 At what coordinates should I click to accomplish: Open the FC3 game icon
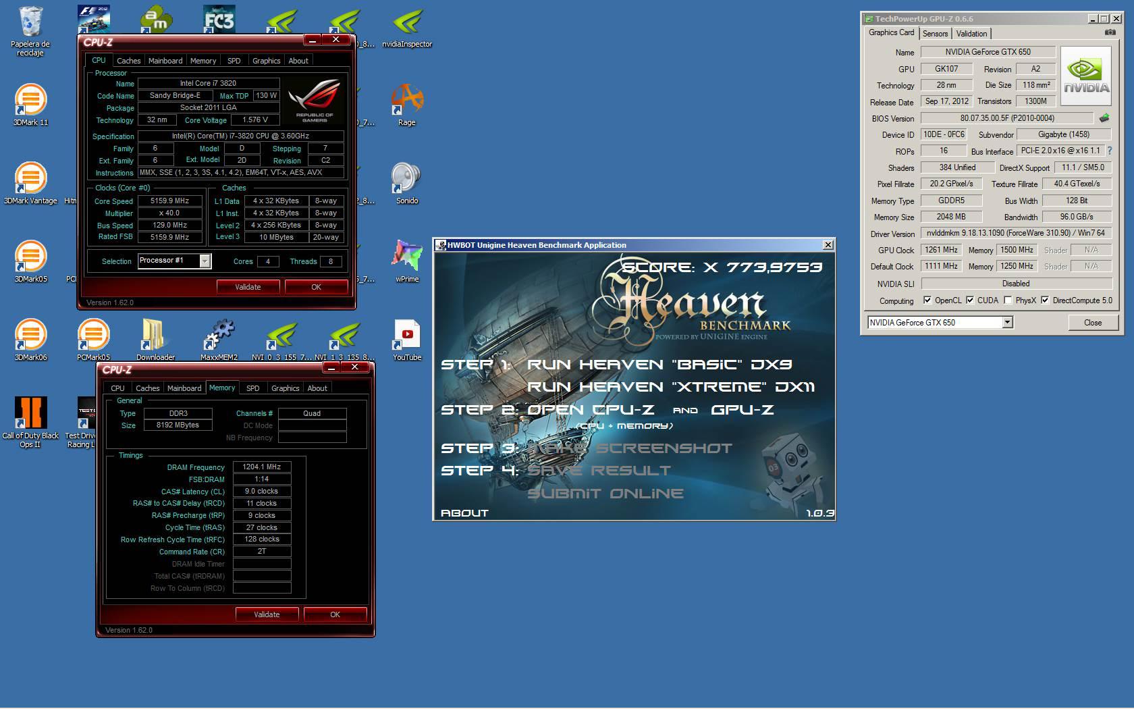[219, 19]
